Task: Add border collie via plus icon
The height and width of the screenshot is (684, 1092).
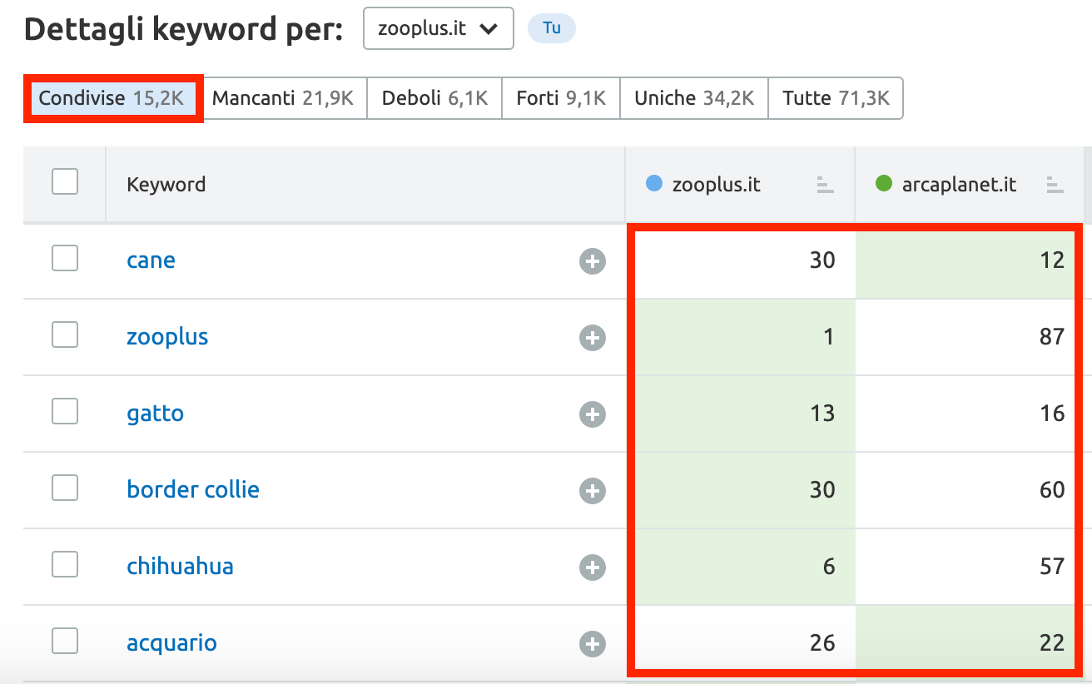Action: pyautogui.click(x=593, y=491)
